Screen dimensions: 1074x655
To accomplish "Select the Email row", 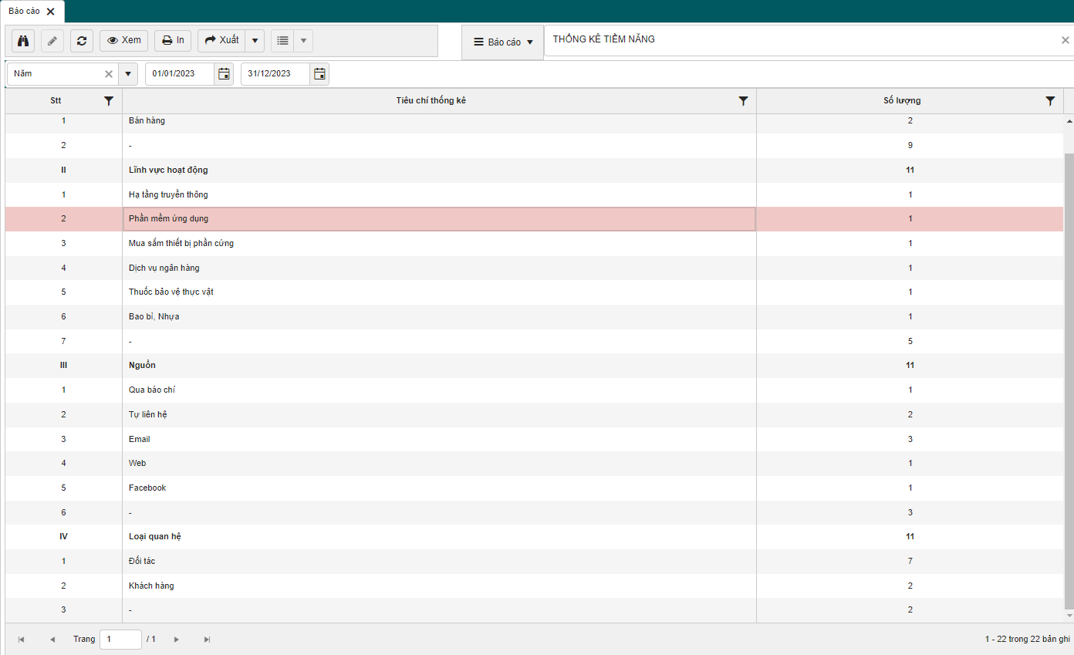I will point(534,439).
